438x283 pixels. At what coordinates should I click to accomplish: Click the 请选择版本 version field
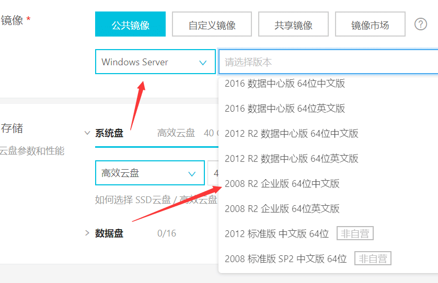pos(328,62)
